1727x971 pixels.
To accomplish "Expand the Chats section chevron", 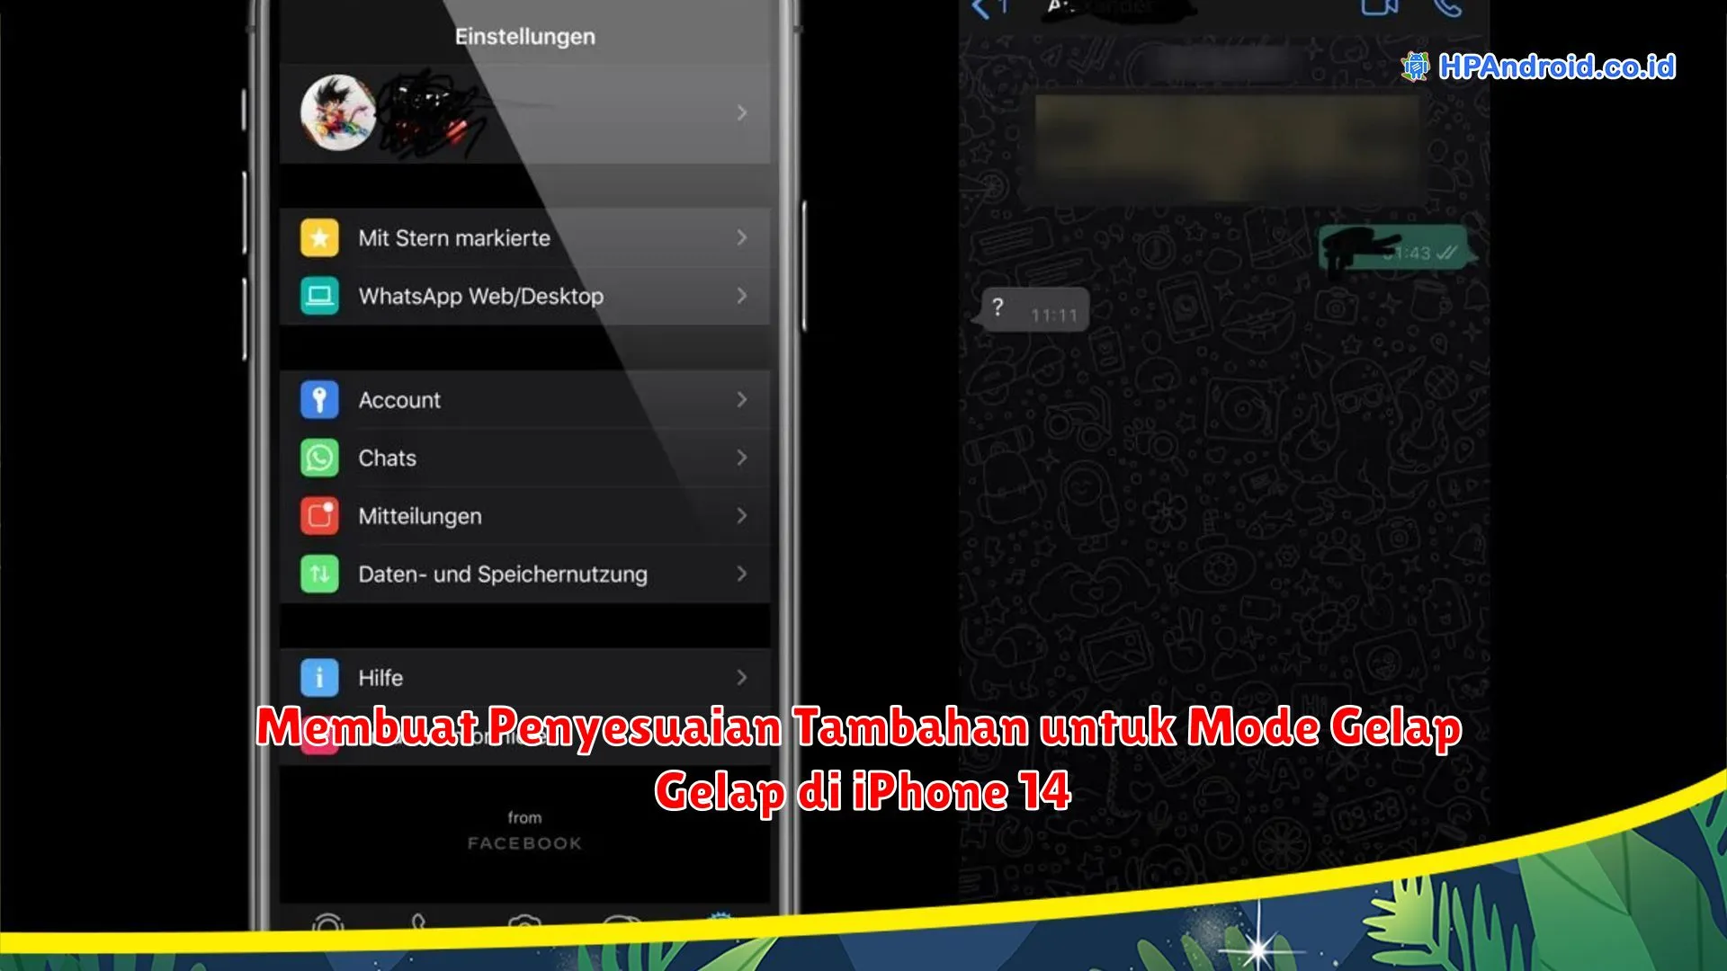I will point(741,459).
